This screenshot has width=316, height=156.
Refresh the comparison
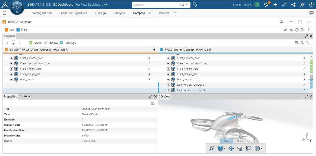297,30
